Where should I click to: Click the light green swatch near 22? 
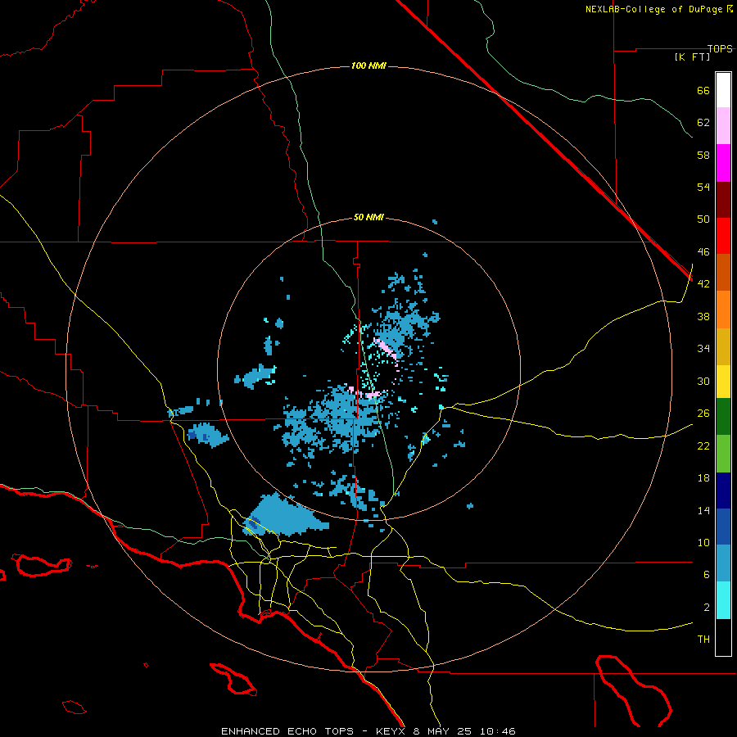723,454
